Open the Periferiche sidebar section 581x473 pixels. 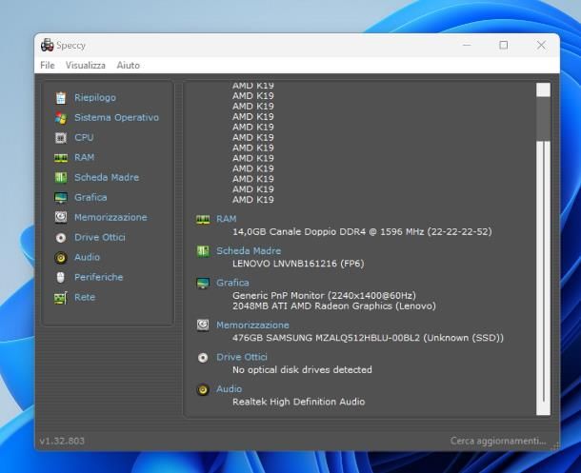point(98,277)
